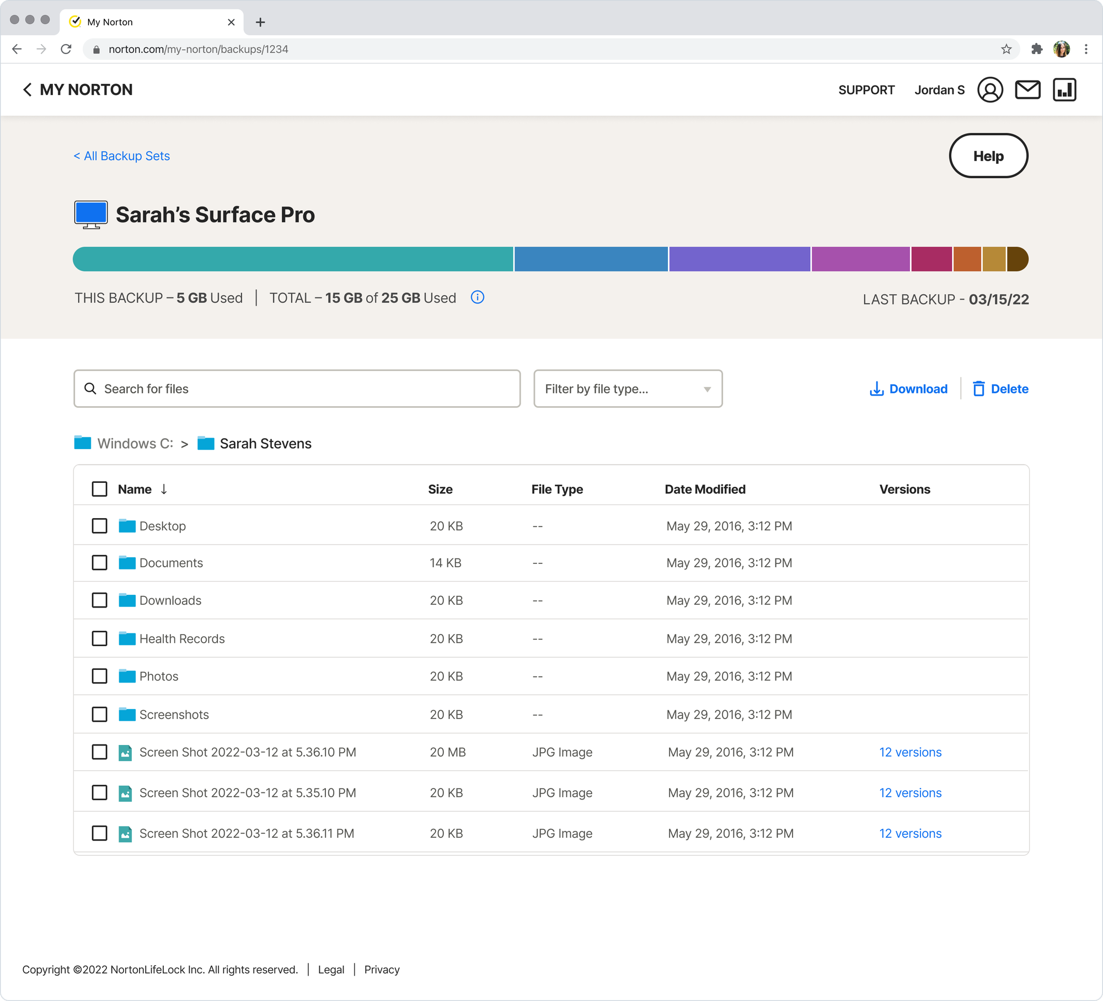1103x1001 pixels.
Task: View 12 versions of Screen Shot 5.36.11 PM
Action: (x=911, y=833)
